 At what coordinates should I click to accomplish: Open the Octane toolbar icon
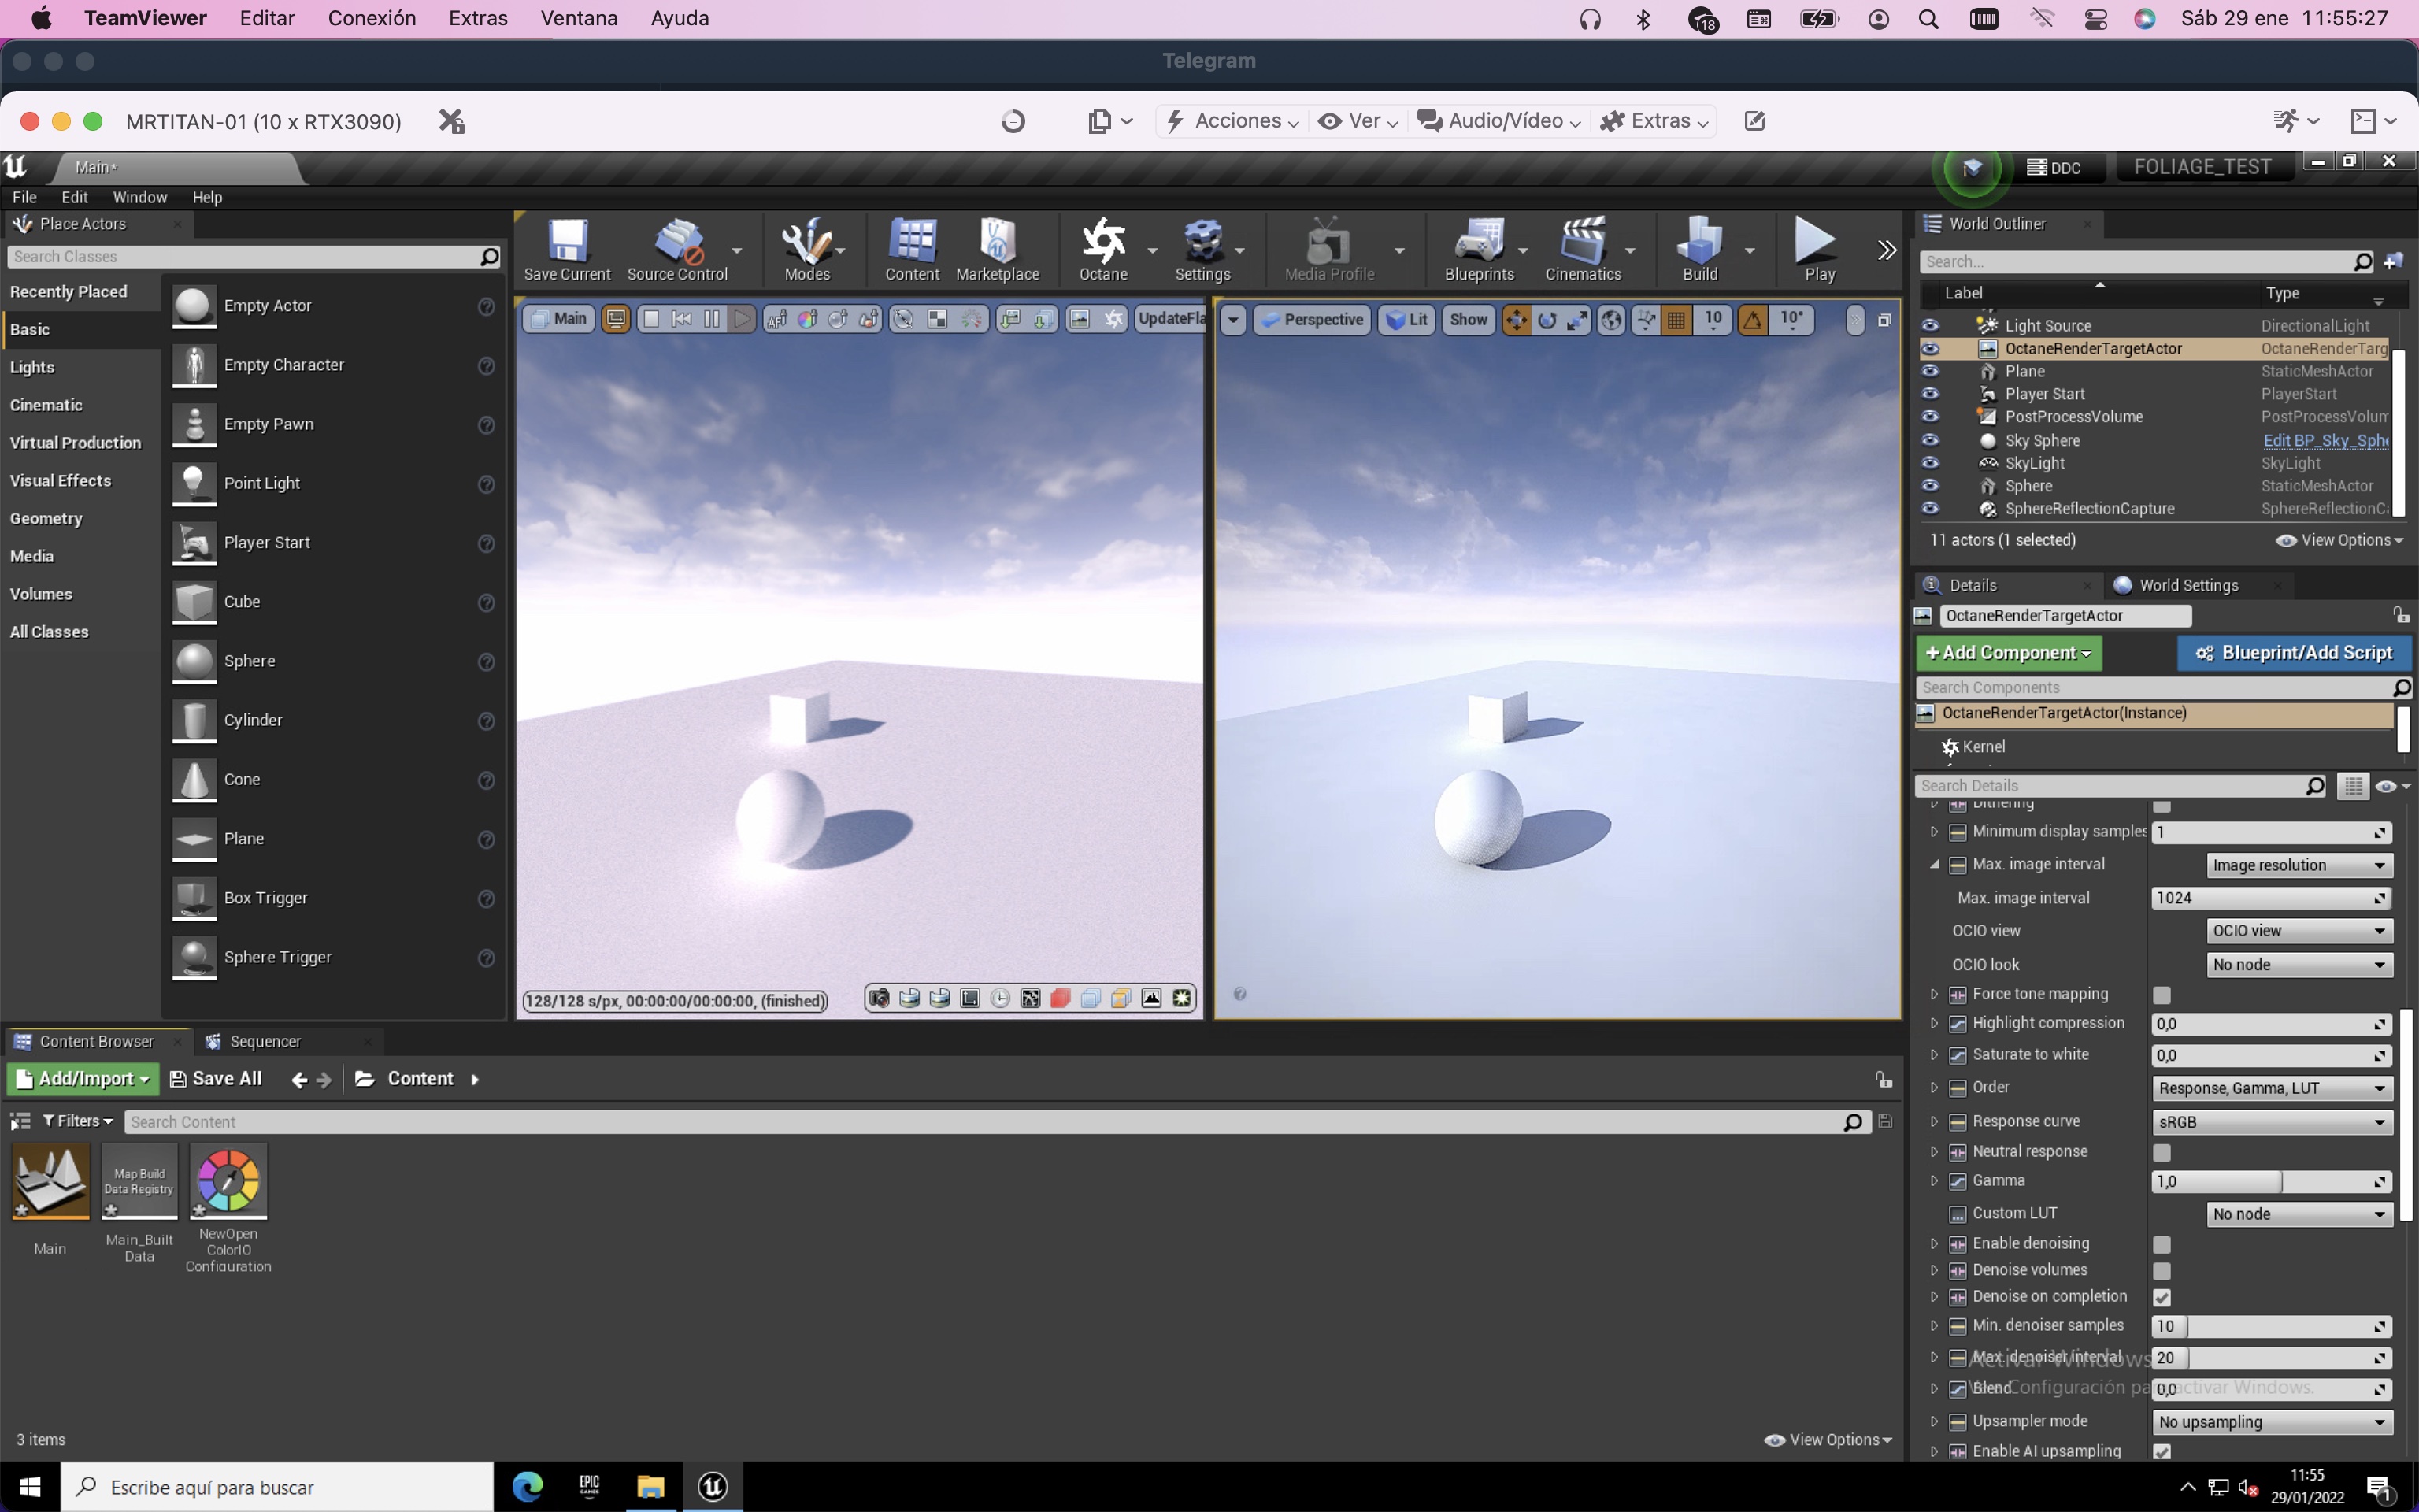(1102, 249)
